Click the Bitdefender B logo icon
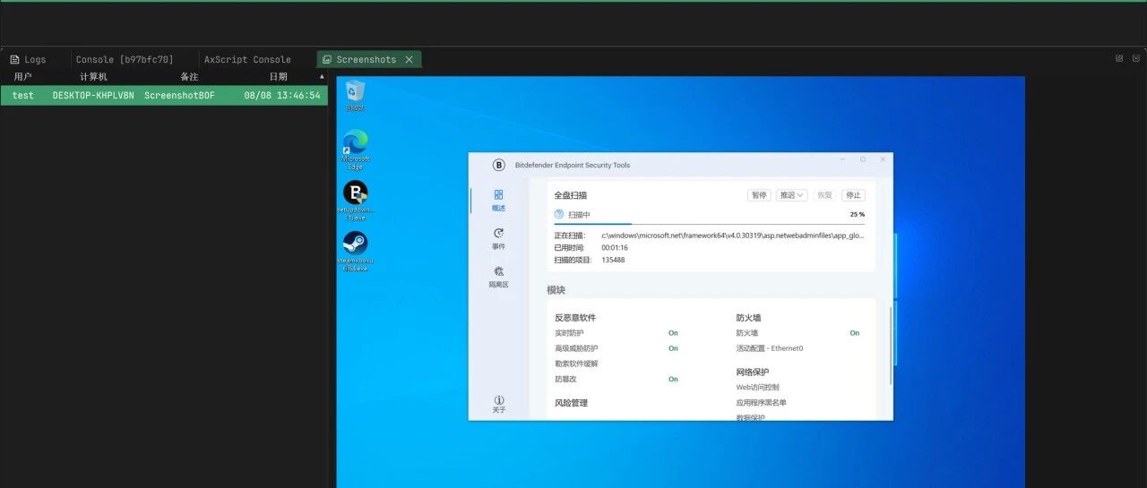Viewport: 1147px width, 488px height. click(499, 165)
